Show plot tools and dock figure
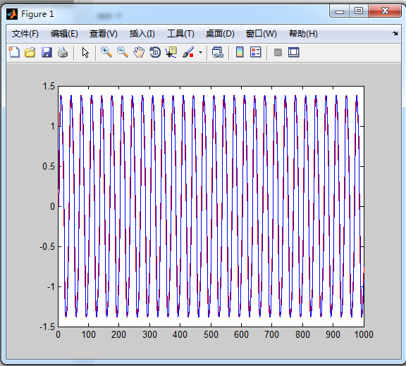The width and height of the screenshot is (406, 366). (294, 52)
